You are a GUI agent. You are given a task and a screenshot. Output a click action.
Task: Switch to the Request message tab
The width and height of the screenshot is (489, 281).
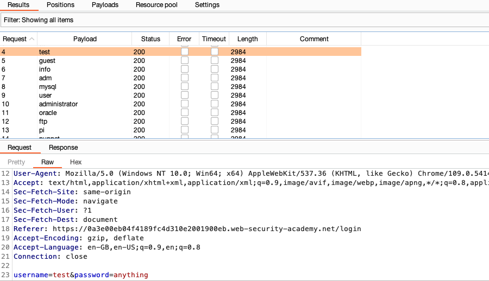20,148
